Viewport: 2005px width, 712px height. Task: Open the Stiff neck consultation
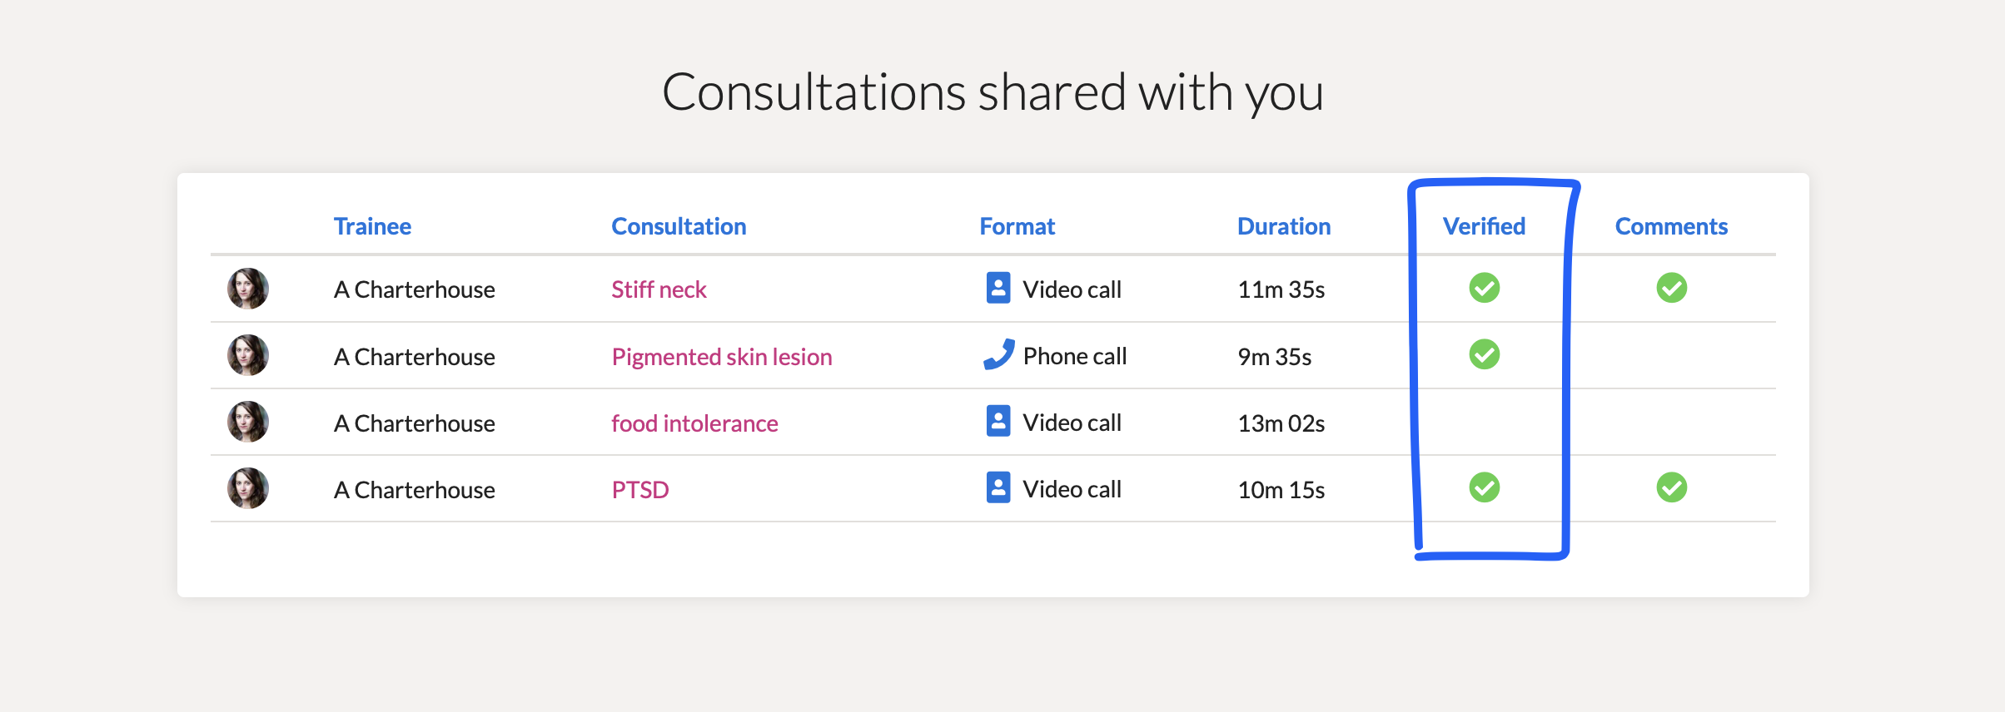click(659, 289)
